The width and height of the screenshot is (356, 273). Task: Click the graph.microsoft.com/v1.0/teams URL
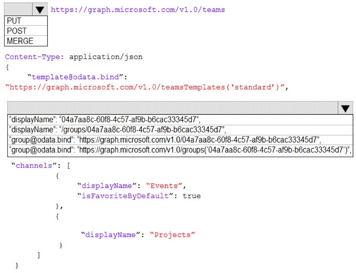coord(138,10)
